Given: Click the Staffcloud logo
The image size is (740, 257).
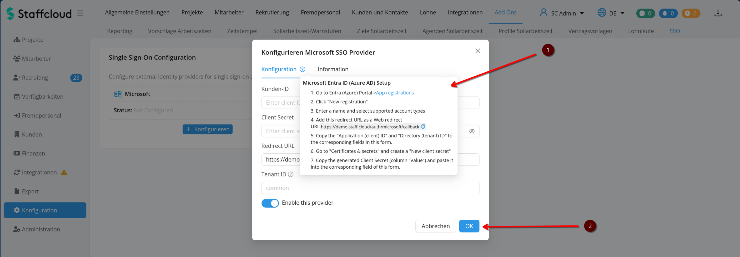Looking at the screenshot, I should pyautogui.click(x=39, y=13).
